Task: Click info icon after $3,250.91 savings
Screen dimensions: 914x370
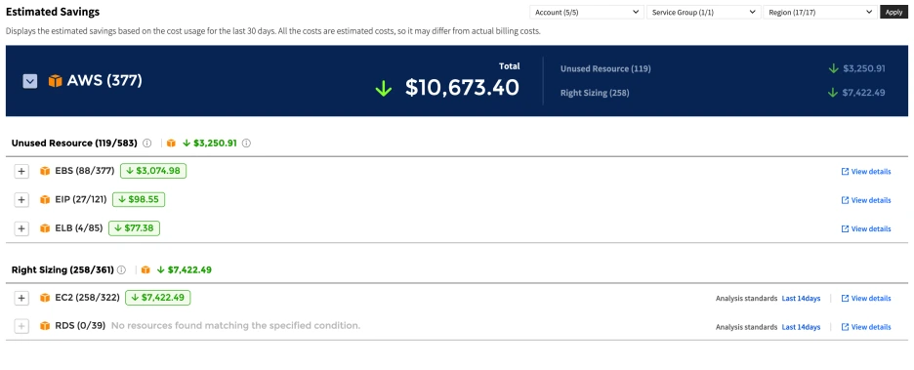Action: pyautogui.click(x=246, y=143)
